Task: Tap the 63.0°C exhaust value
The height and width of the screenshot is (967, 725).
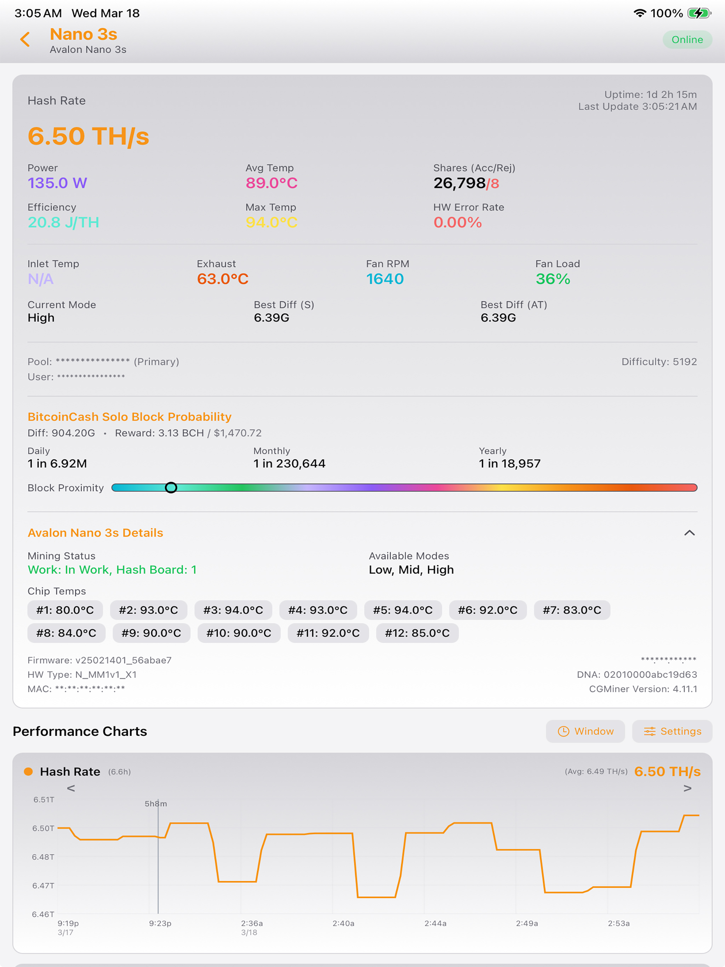Action: pos(223,279)
